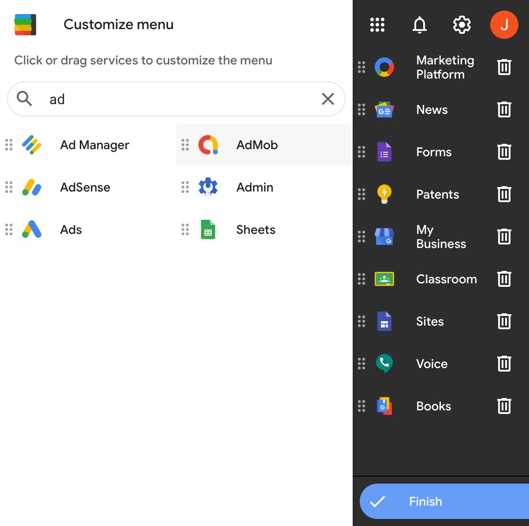Click the Google News icon in the menu
Screen dimensions: 529x526
pos(384,109)
